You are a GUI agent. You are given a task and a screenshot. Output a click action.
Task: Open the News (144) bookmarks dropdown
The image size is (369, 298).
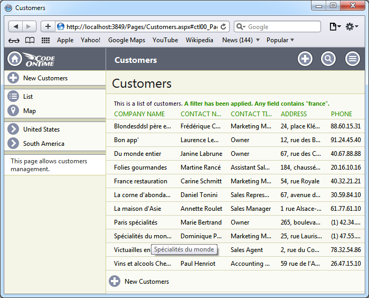click(241, 40)
